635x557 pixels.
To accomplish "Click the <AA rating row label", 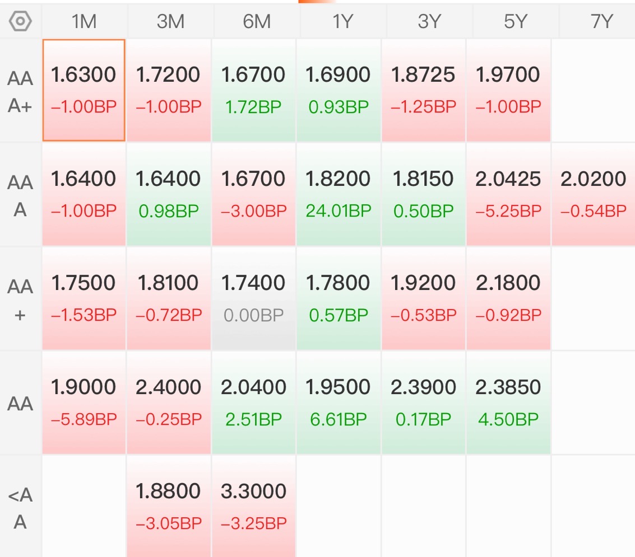I will pyautogui.click(x=20, y=508).
